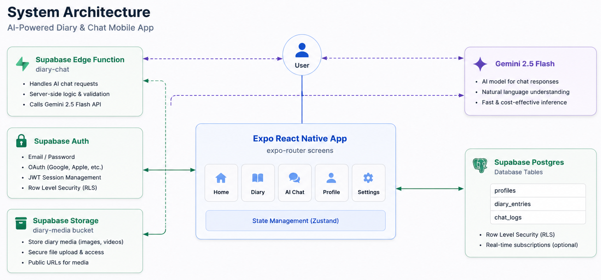This screenshot has height=280, width=601.
Task: Click the Fast & cost-effective inference bullet
Action: coord(524,102)
